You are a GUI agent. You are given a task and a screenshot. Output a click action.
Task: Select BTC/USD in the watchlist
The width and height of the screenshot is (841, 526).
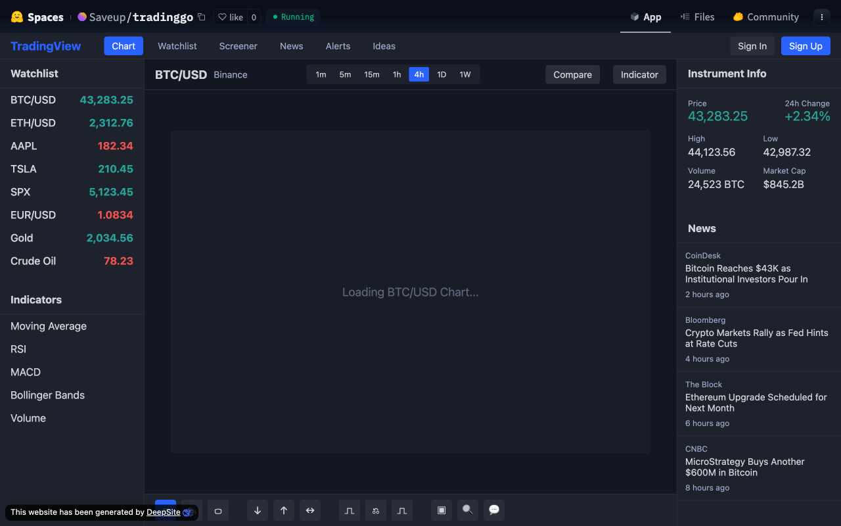point(72,100)
